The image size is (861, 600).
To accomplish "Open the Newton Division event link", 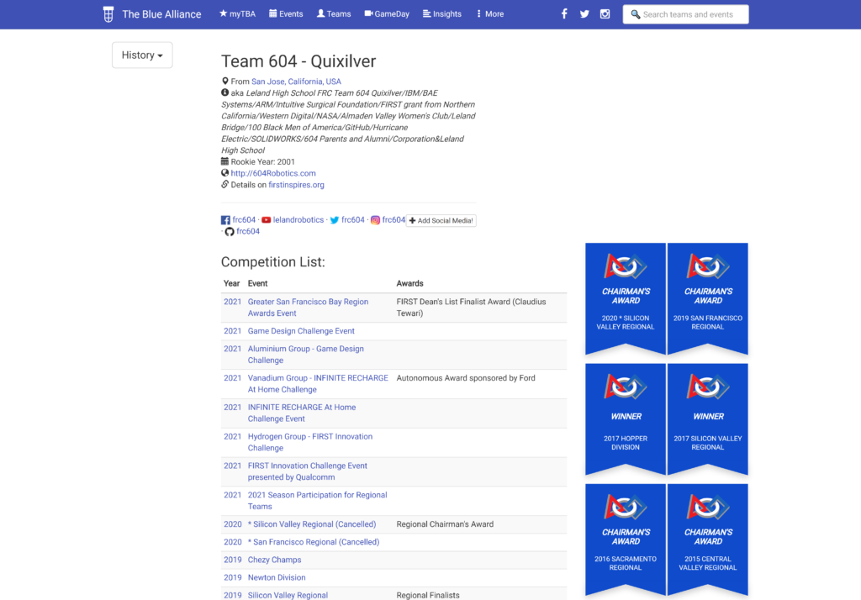I will point(276,577).
